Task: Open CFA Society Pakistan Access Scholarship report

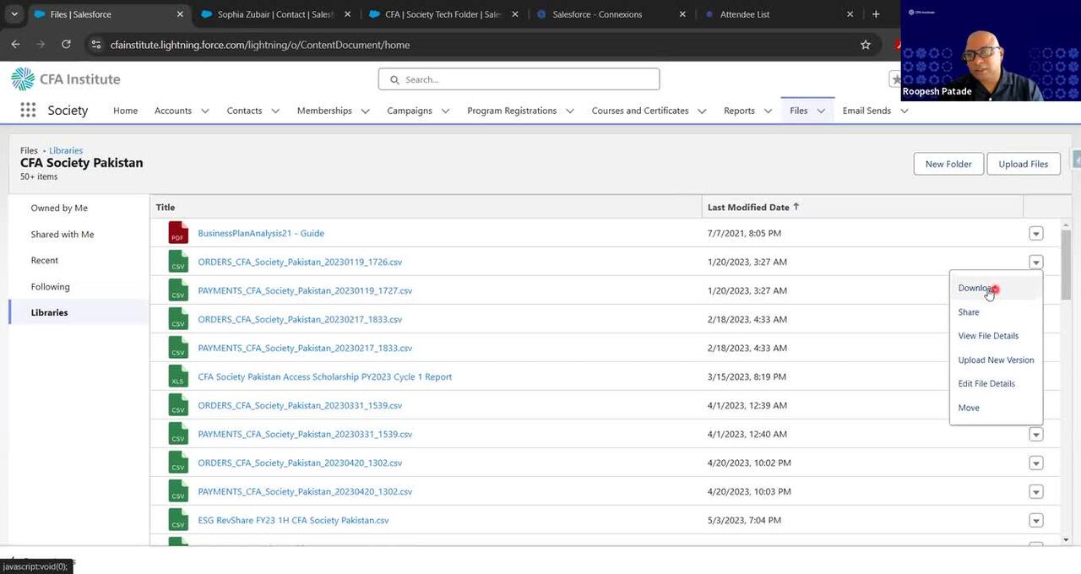Action: [x=325, y=376]
